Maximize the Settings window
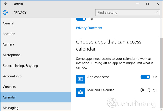The width and height of the screenshot is (163, 111). 148,4
